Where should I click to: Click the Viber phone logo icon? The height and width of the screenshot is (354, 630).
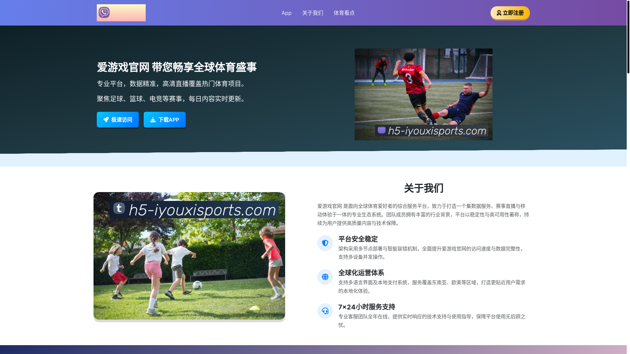pyautogui.click(x=104, y=12)
